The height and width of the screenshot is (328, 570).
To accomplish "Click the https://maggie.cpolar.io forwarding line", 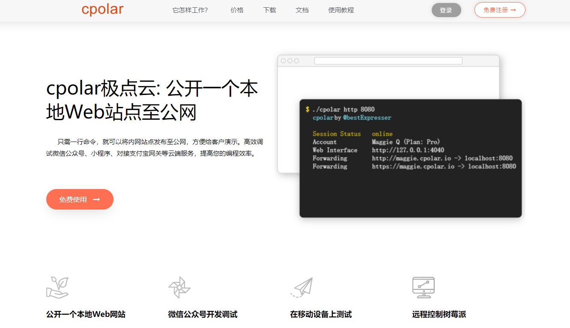I will (414, 166).
